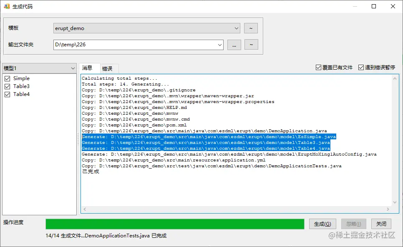
Task: Click the green 操作进度 progress bar
Action: click(175, 224)
